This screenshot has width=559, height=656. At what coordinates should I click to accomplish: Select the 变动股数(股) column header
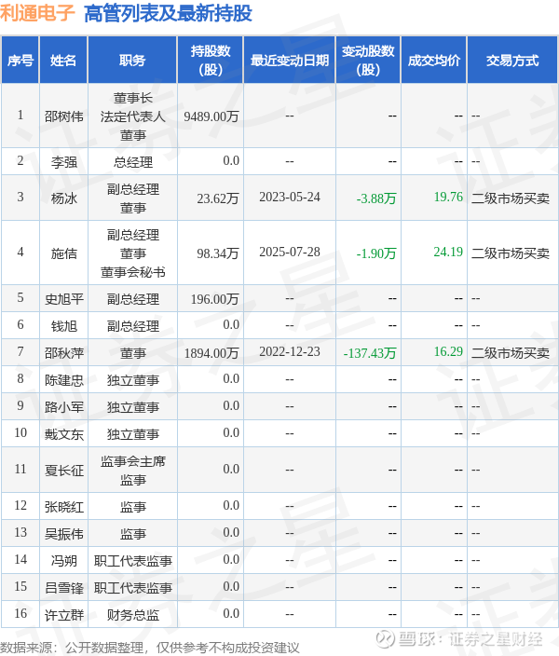(368, 61)
